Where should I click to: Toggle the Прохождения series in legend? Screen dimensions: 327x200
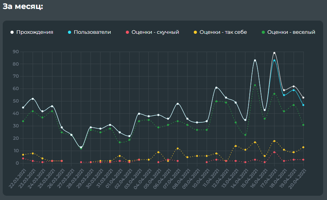pyautogui.click(x=35, y=32)
